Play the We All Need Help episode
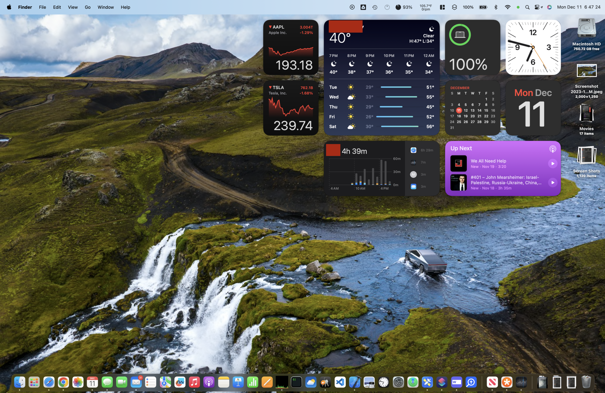The height and width of the screenshot is (393, 605). (x=552, y=163)
